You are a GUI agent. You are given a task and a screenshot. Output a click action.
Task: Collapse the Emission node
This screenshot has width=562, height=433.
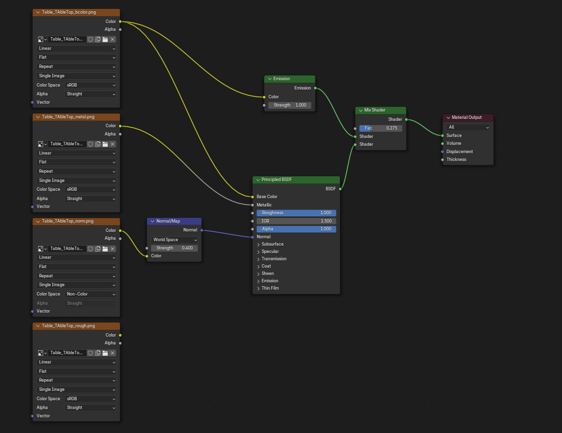pos(270,79)
